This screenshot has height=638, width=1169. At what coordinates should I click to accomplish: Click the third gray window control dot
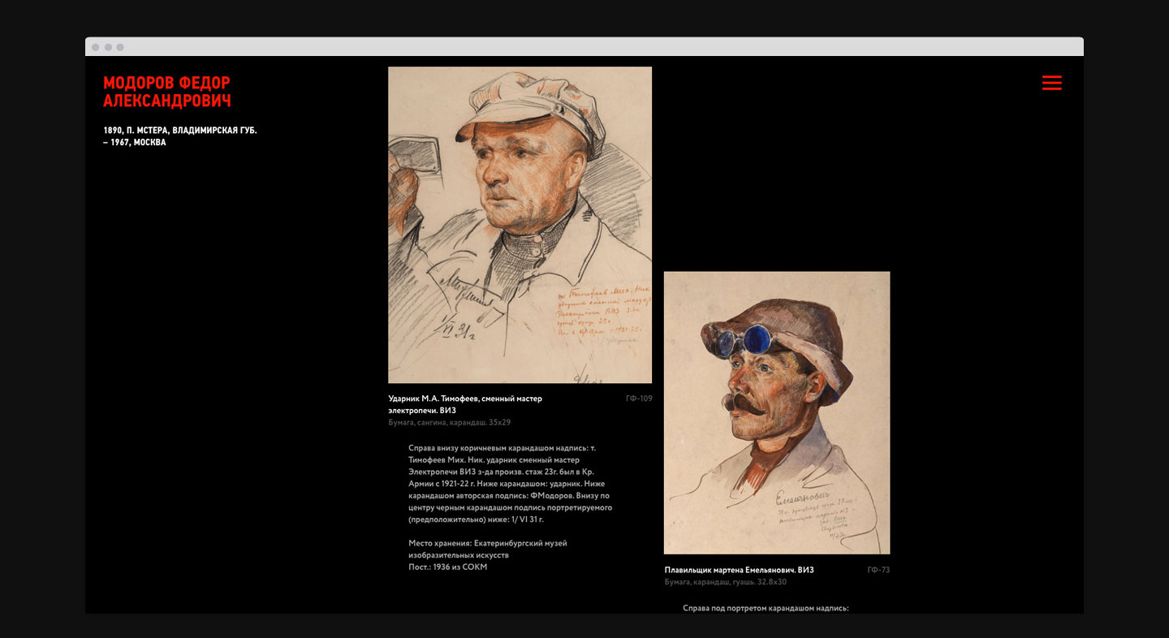tap(120, 47)
